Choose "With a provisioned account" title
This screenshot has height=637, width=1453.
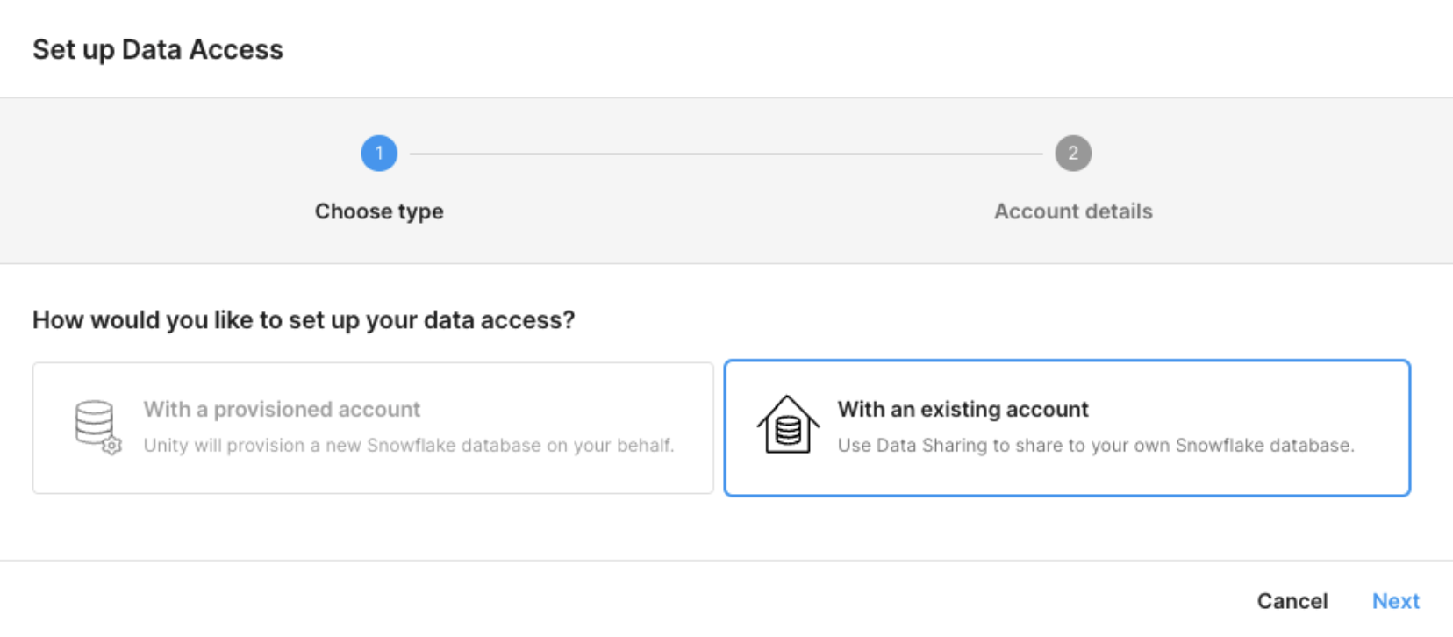pos(282,410)
